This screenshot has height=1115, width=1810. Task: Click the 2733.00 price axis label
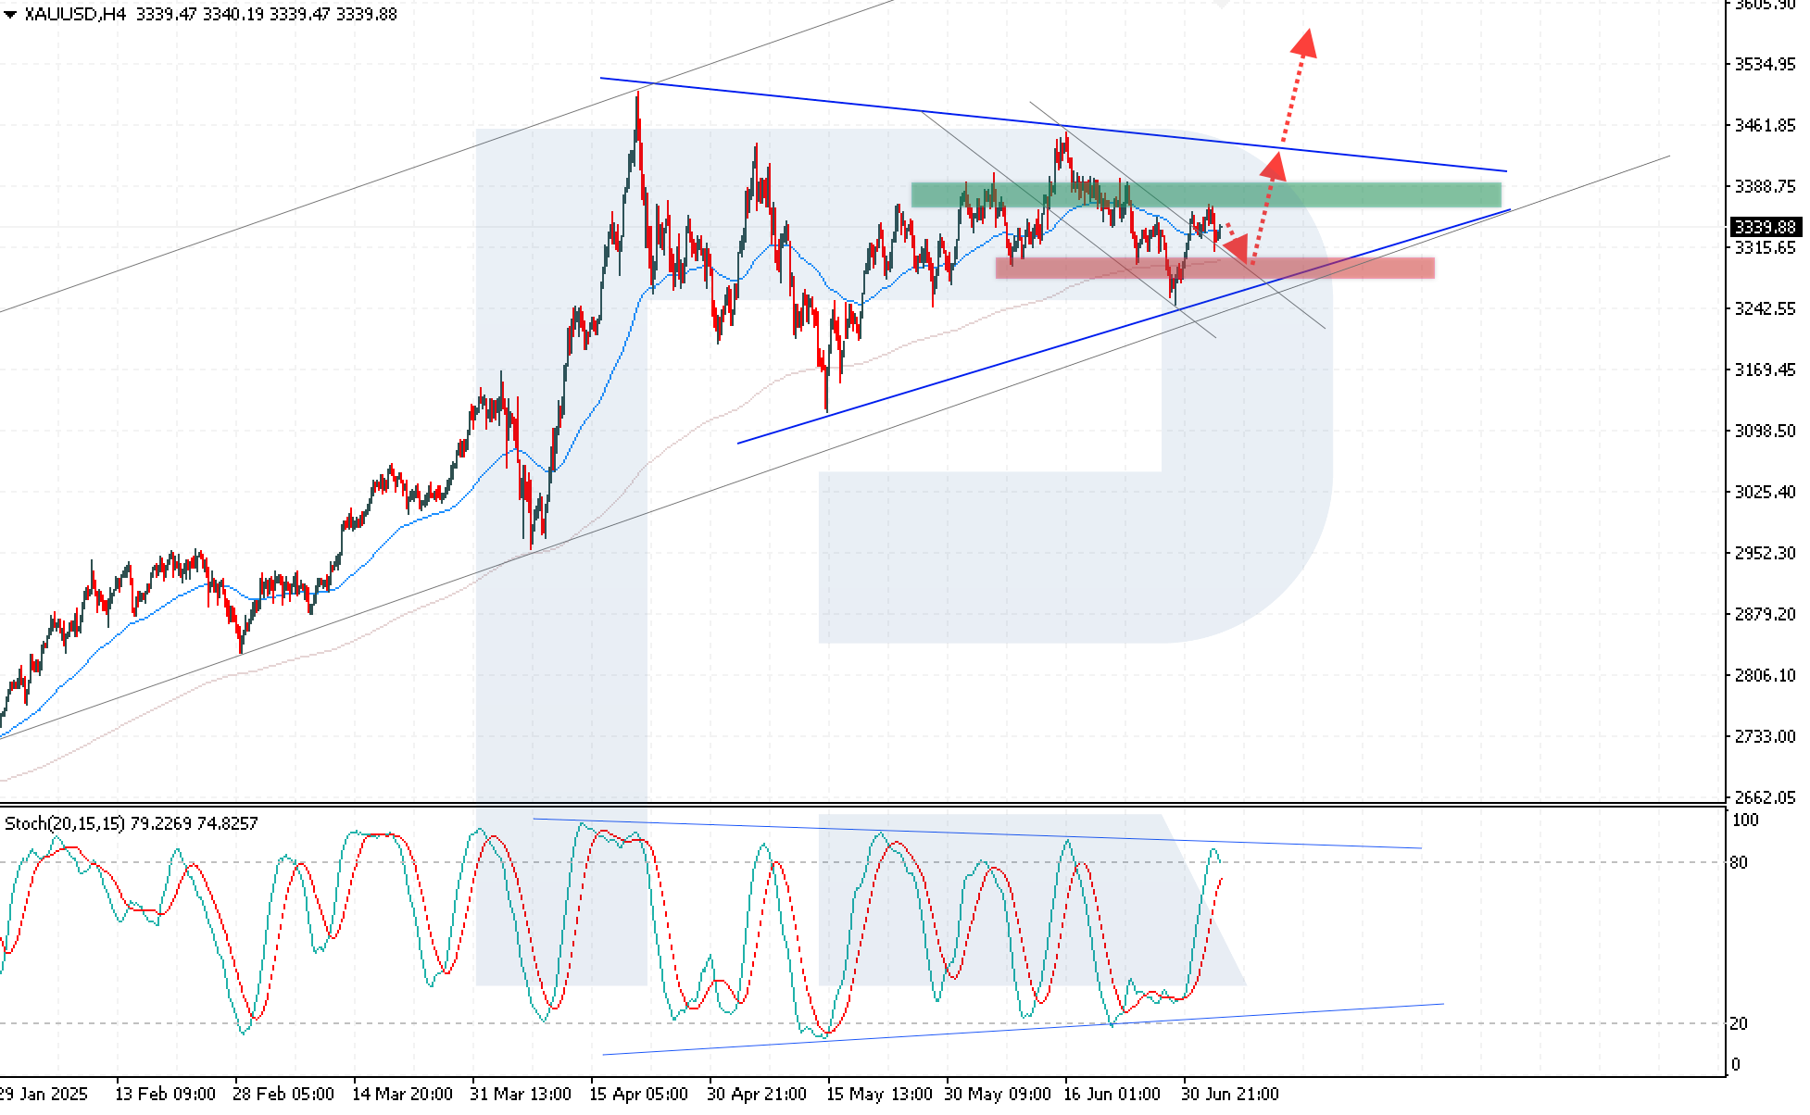[x=1765, y=736]
